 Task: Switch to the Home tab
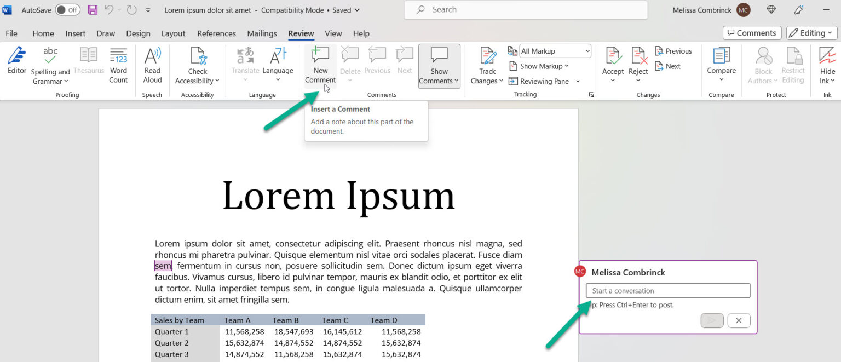(43, 33)
